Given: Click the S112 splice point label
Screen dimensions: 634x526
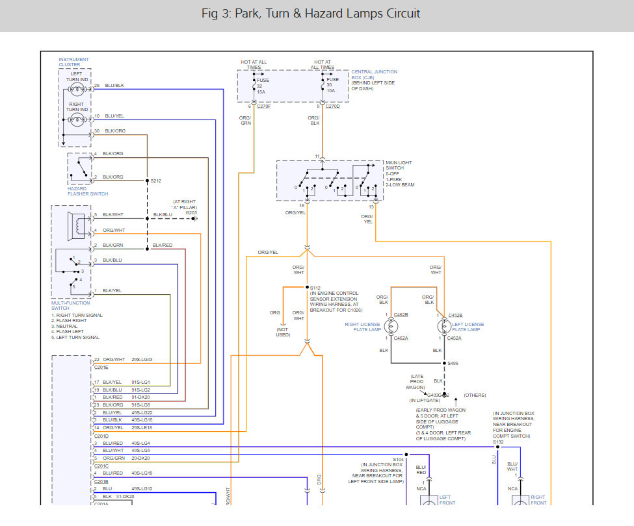Looking at the screenshot, I should [x=315, y=288].
